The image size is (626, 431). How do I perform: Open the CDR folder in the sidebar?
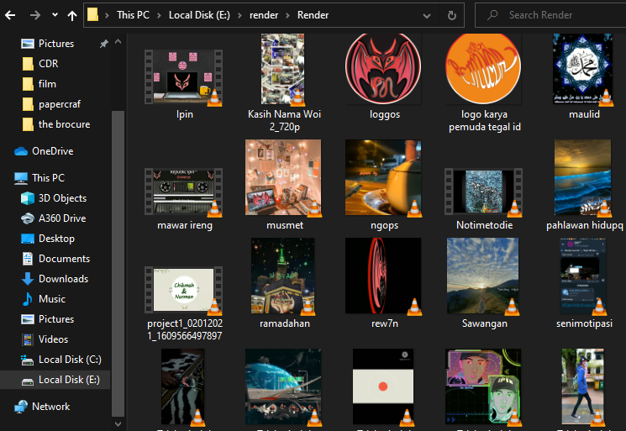pyautogui.click(x=40, y=64)
